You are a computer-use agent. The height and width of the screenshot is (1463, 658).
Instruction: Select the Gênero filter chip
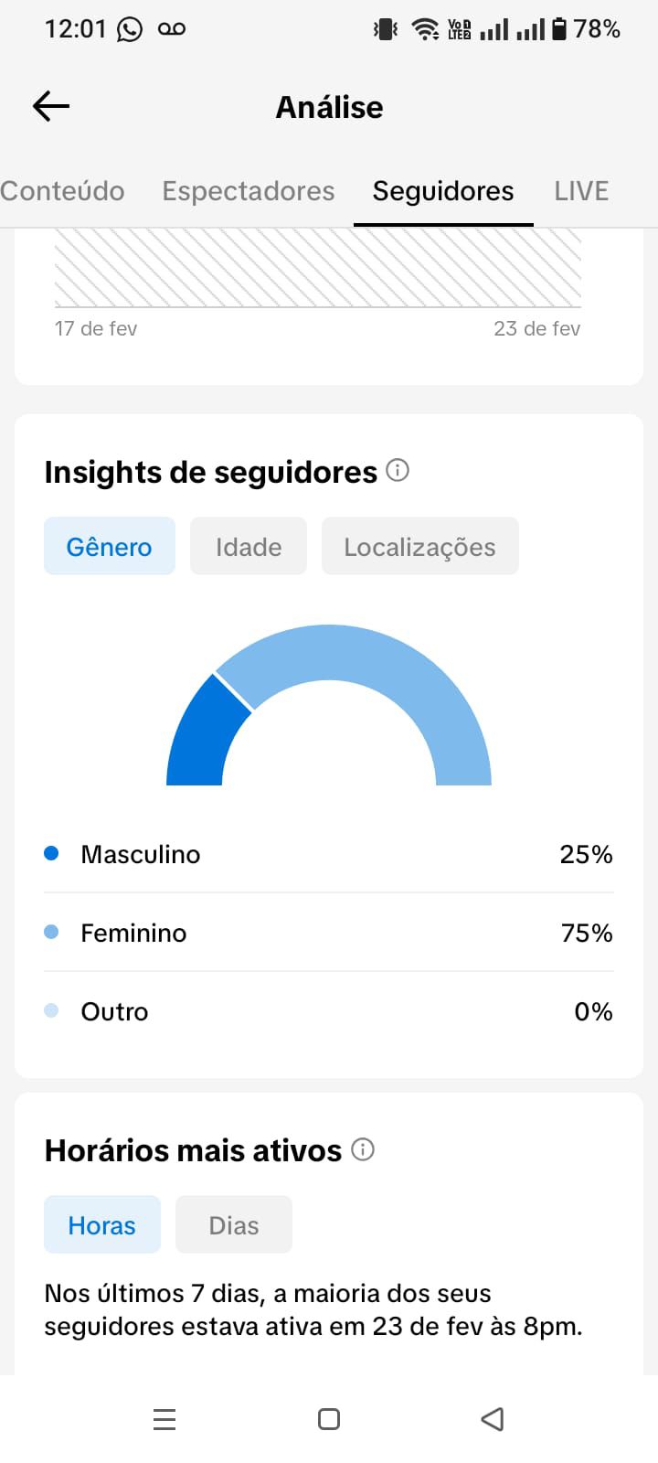click(x=110, y=547)
